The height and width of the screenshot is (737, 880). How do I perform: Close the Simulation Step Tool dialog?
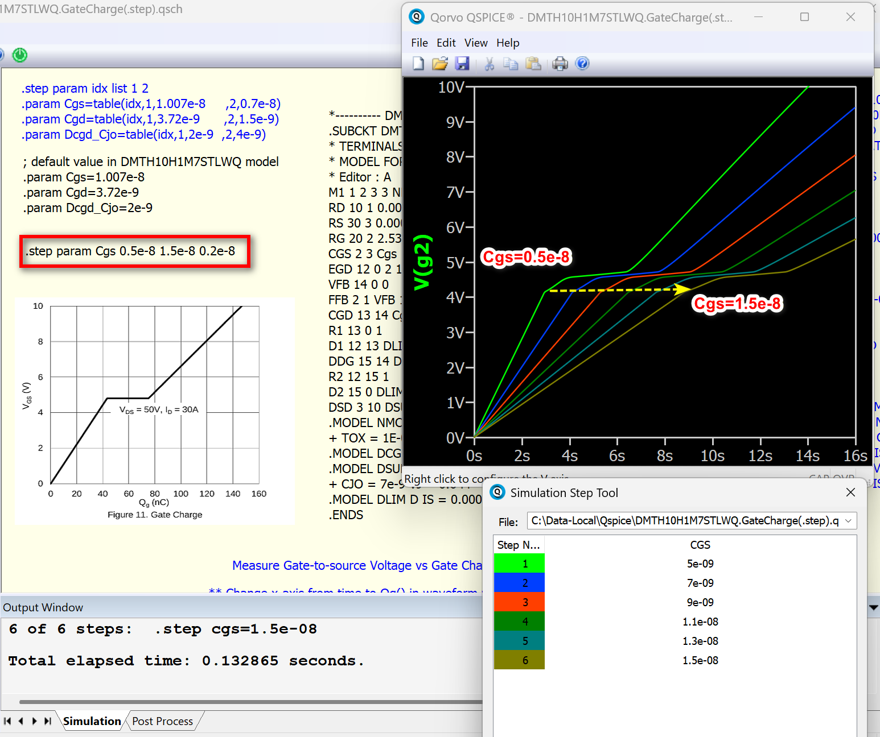point(850,492)
